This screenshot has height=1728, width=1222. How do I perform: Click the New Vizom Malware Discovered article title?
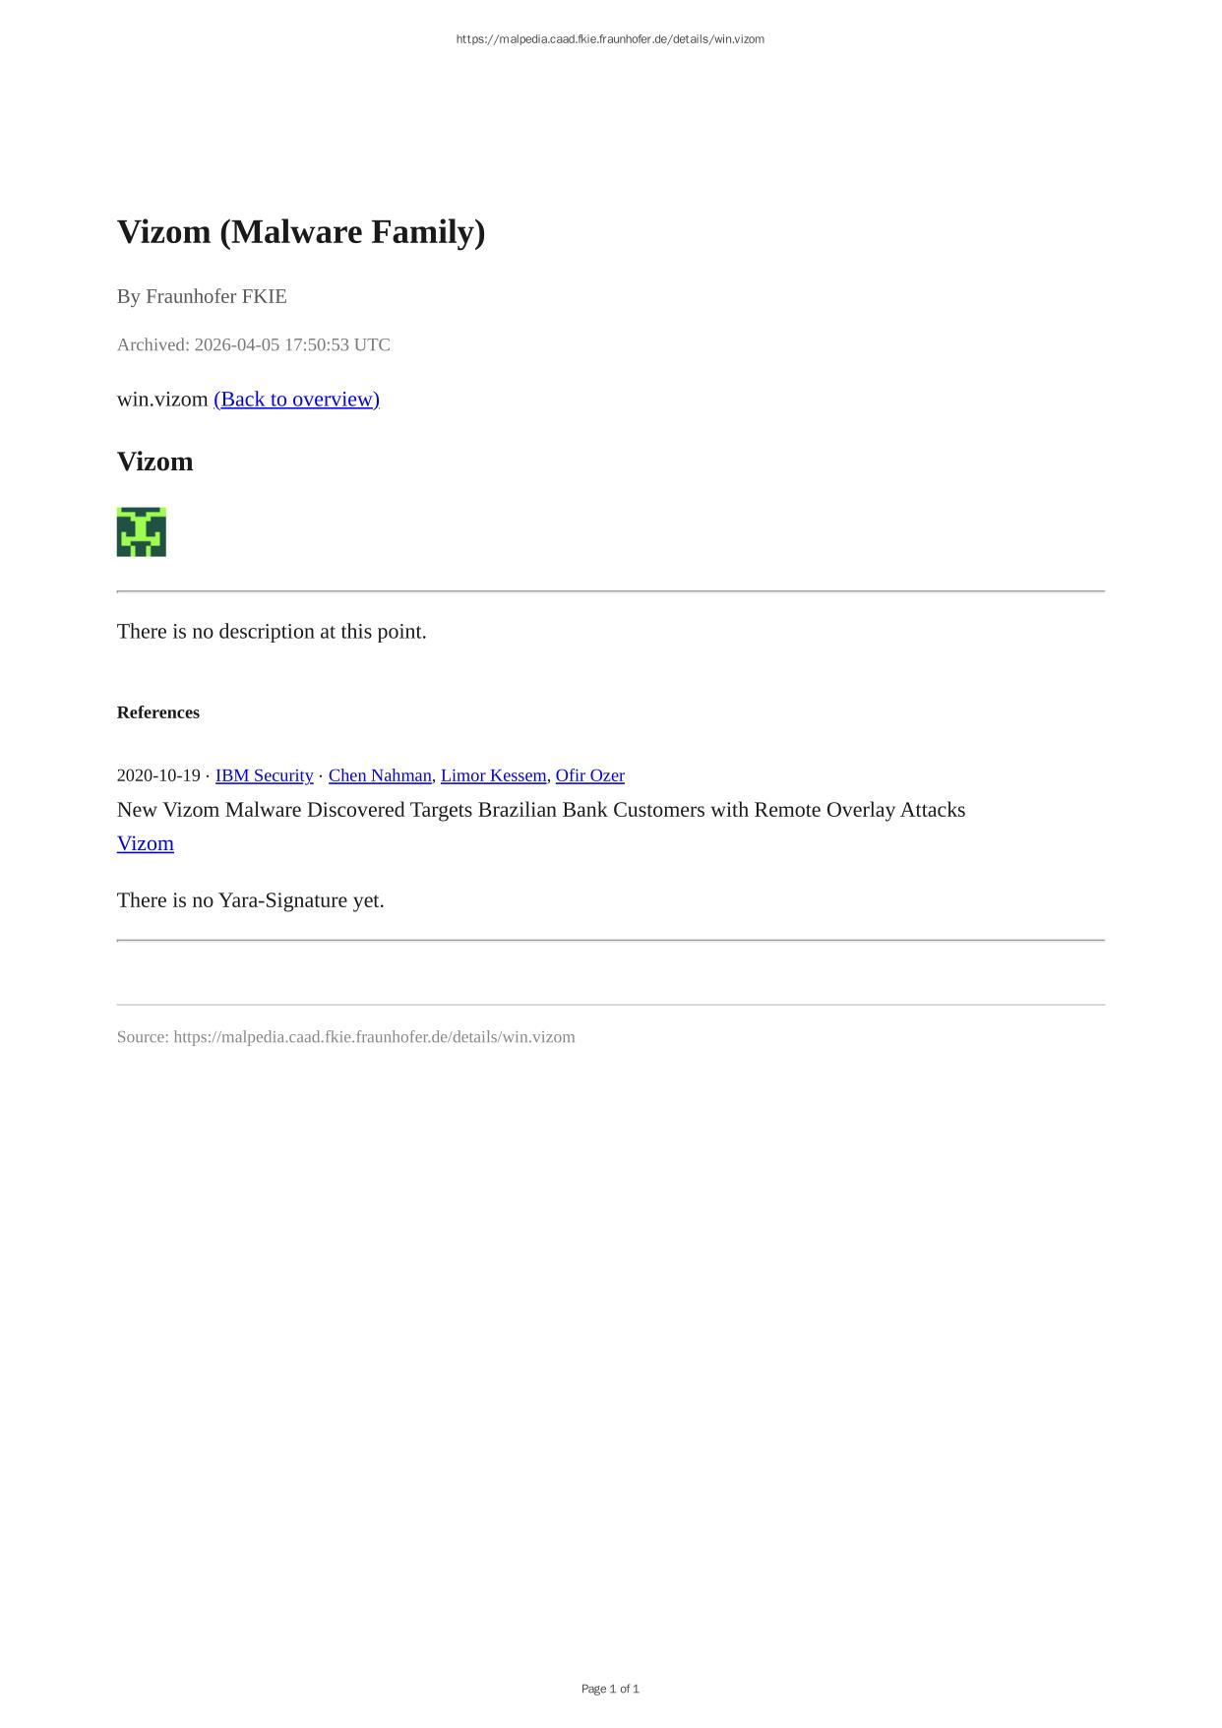[541, 810]
